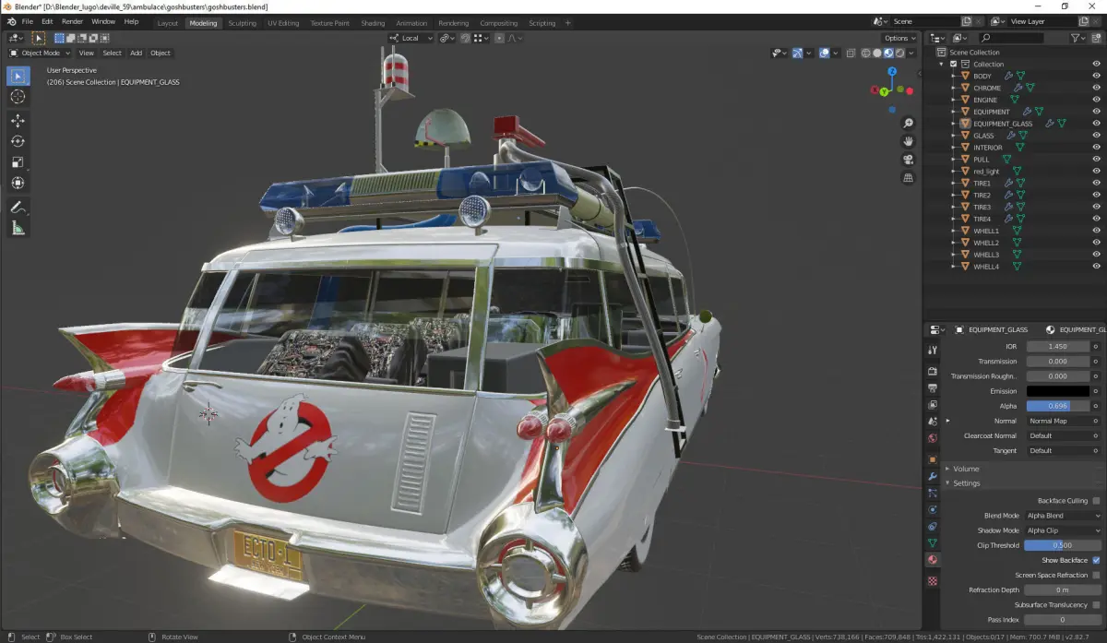Image resolution: width=1107 pixels, height=643 pixels.
Task: Enable Subsurface Translucency checkbox
Action: point(1096,605)
